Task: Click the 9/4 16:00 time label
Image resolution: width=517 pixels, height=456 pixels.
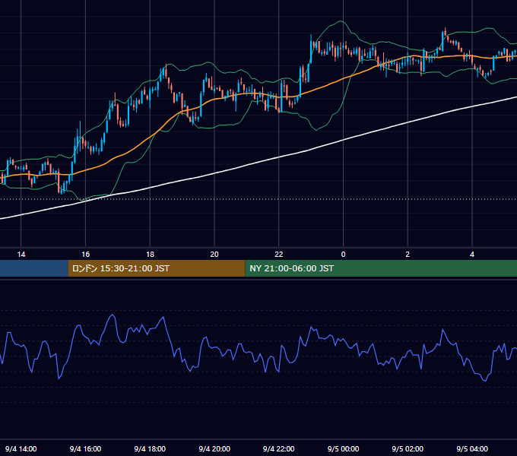Action: (85, 448)
